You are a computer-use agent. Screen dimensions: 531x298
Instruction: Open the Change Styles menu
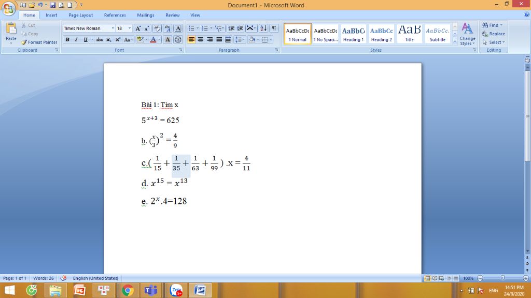click(467, 34)
